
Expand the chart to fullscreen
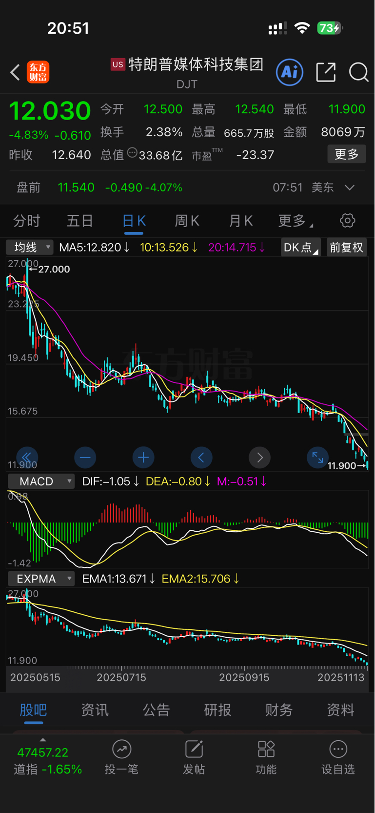317,458
